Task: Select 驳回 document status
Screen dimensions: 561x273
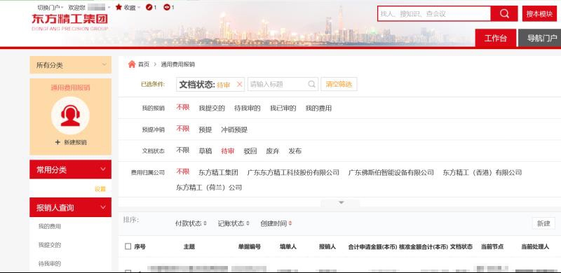Action: click(x=250, y=151)
